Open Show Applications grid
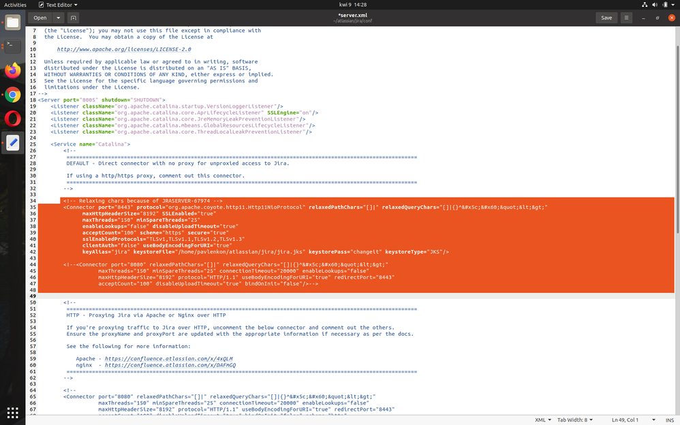The image size is (680, 425). (12, 413)
